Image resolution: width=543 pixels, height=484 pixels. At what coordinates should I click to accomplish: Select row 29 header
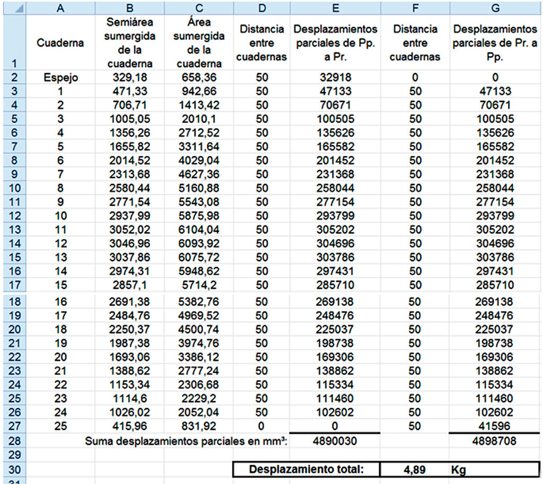15,455
